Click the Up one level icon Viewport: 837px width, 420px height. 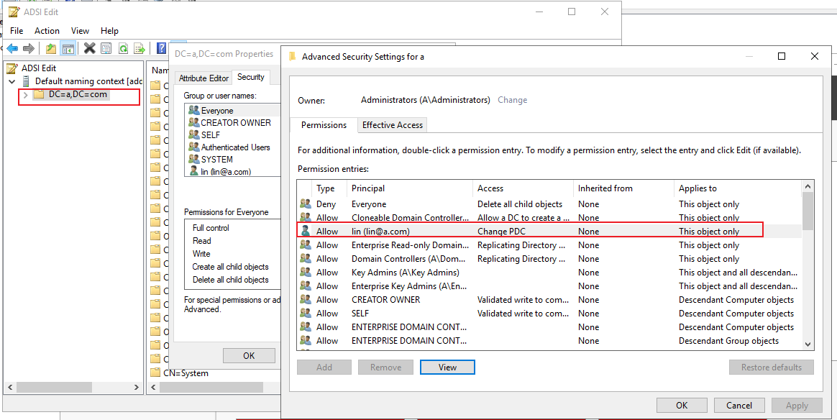[x=50, y=47]
